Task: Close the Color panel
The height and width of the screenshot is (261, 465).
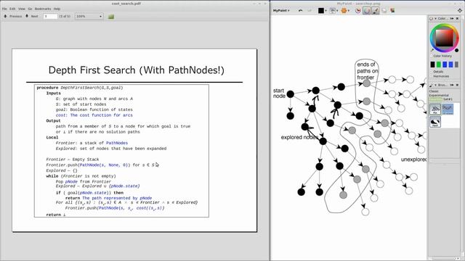Action: [457, 19]
